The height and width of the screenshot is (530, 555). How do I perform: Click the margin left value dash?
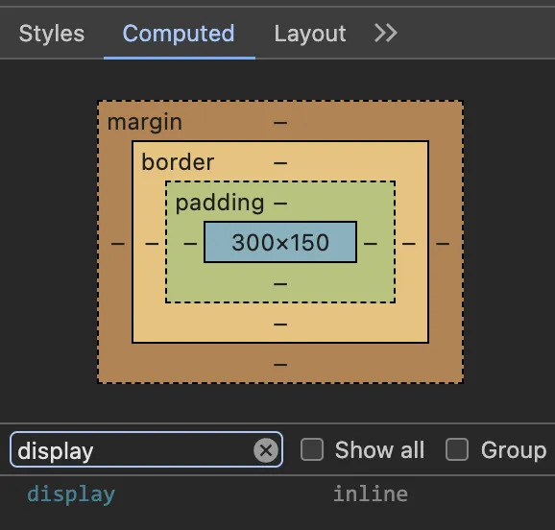click(x=118, y=244)
